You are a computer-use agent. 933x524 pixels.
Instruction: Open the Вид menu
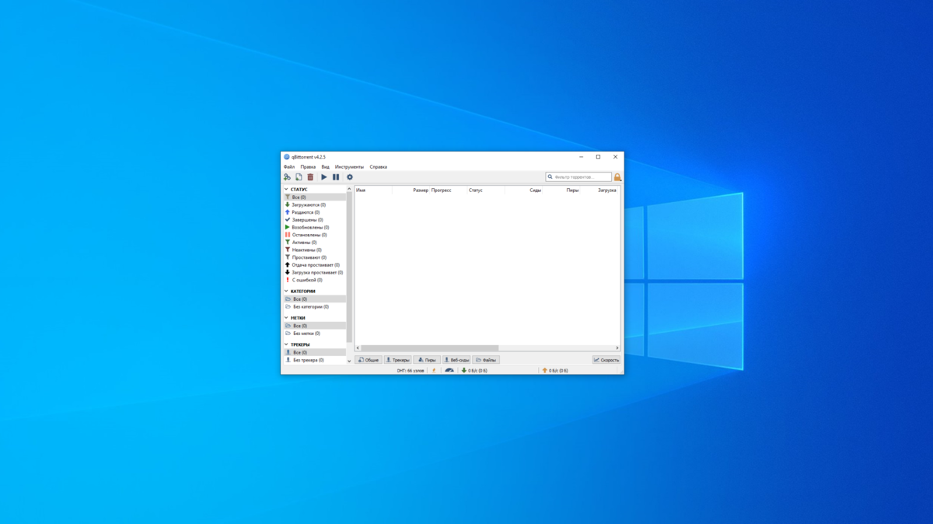[326, 167]
